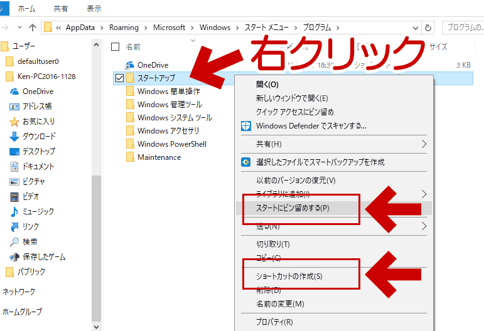Viewport: 484px width, 331px height.
Task: Click the スタートアップ folder icon
Action: (x=130, y=78)
